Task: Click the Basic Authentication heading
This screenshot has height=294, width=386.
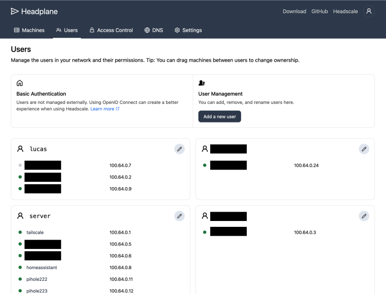Action: [x=41, y=94]
